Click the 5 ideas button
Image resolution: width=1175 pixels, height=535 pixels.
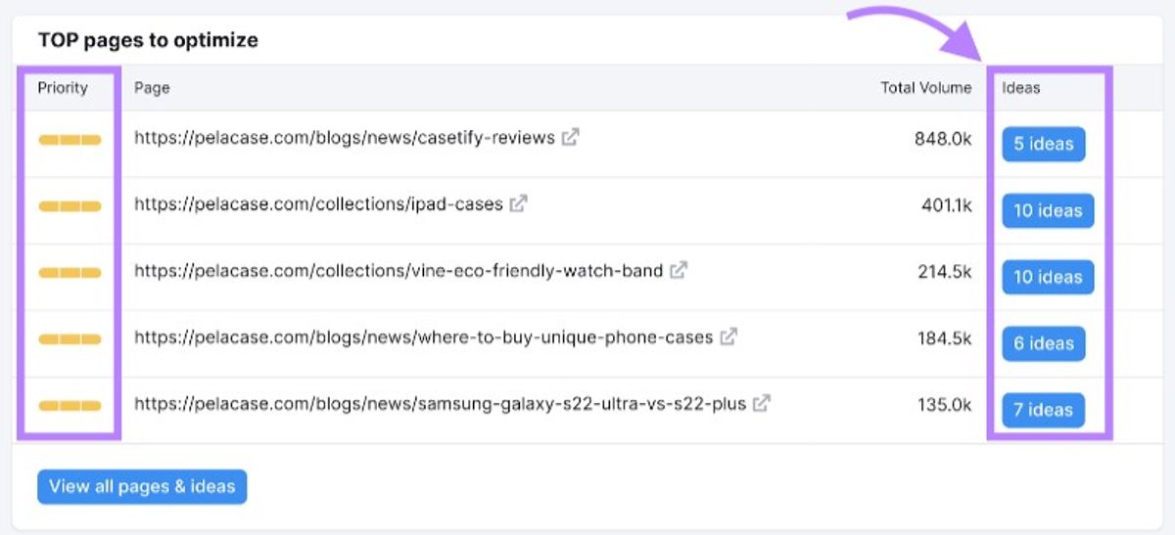coord(1043,144)
